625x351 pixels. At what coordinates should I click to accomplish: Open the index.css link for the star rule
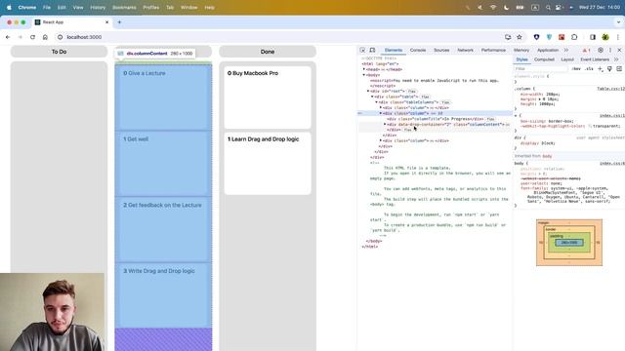[x=612, y=115]
